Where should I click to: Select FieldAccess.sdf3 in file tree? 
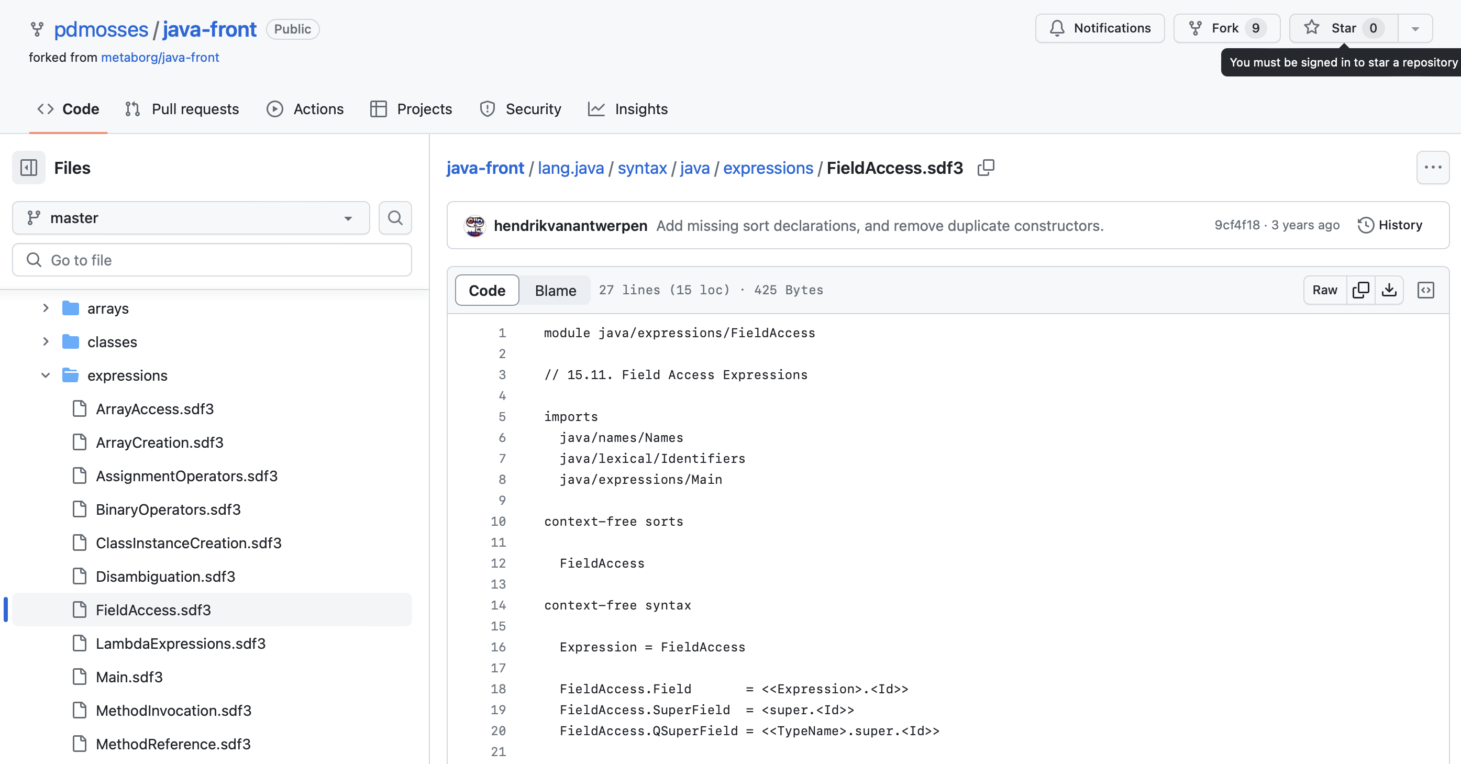coord(212,609)
